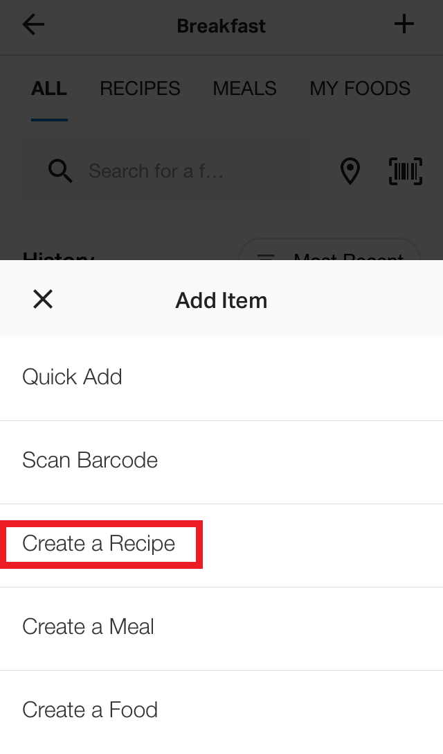Tap the plus icon beside Breakfast
The height and width of the screenshot is (754, 443).
(404, 24)
